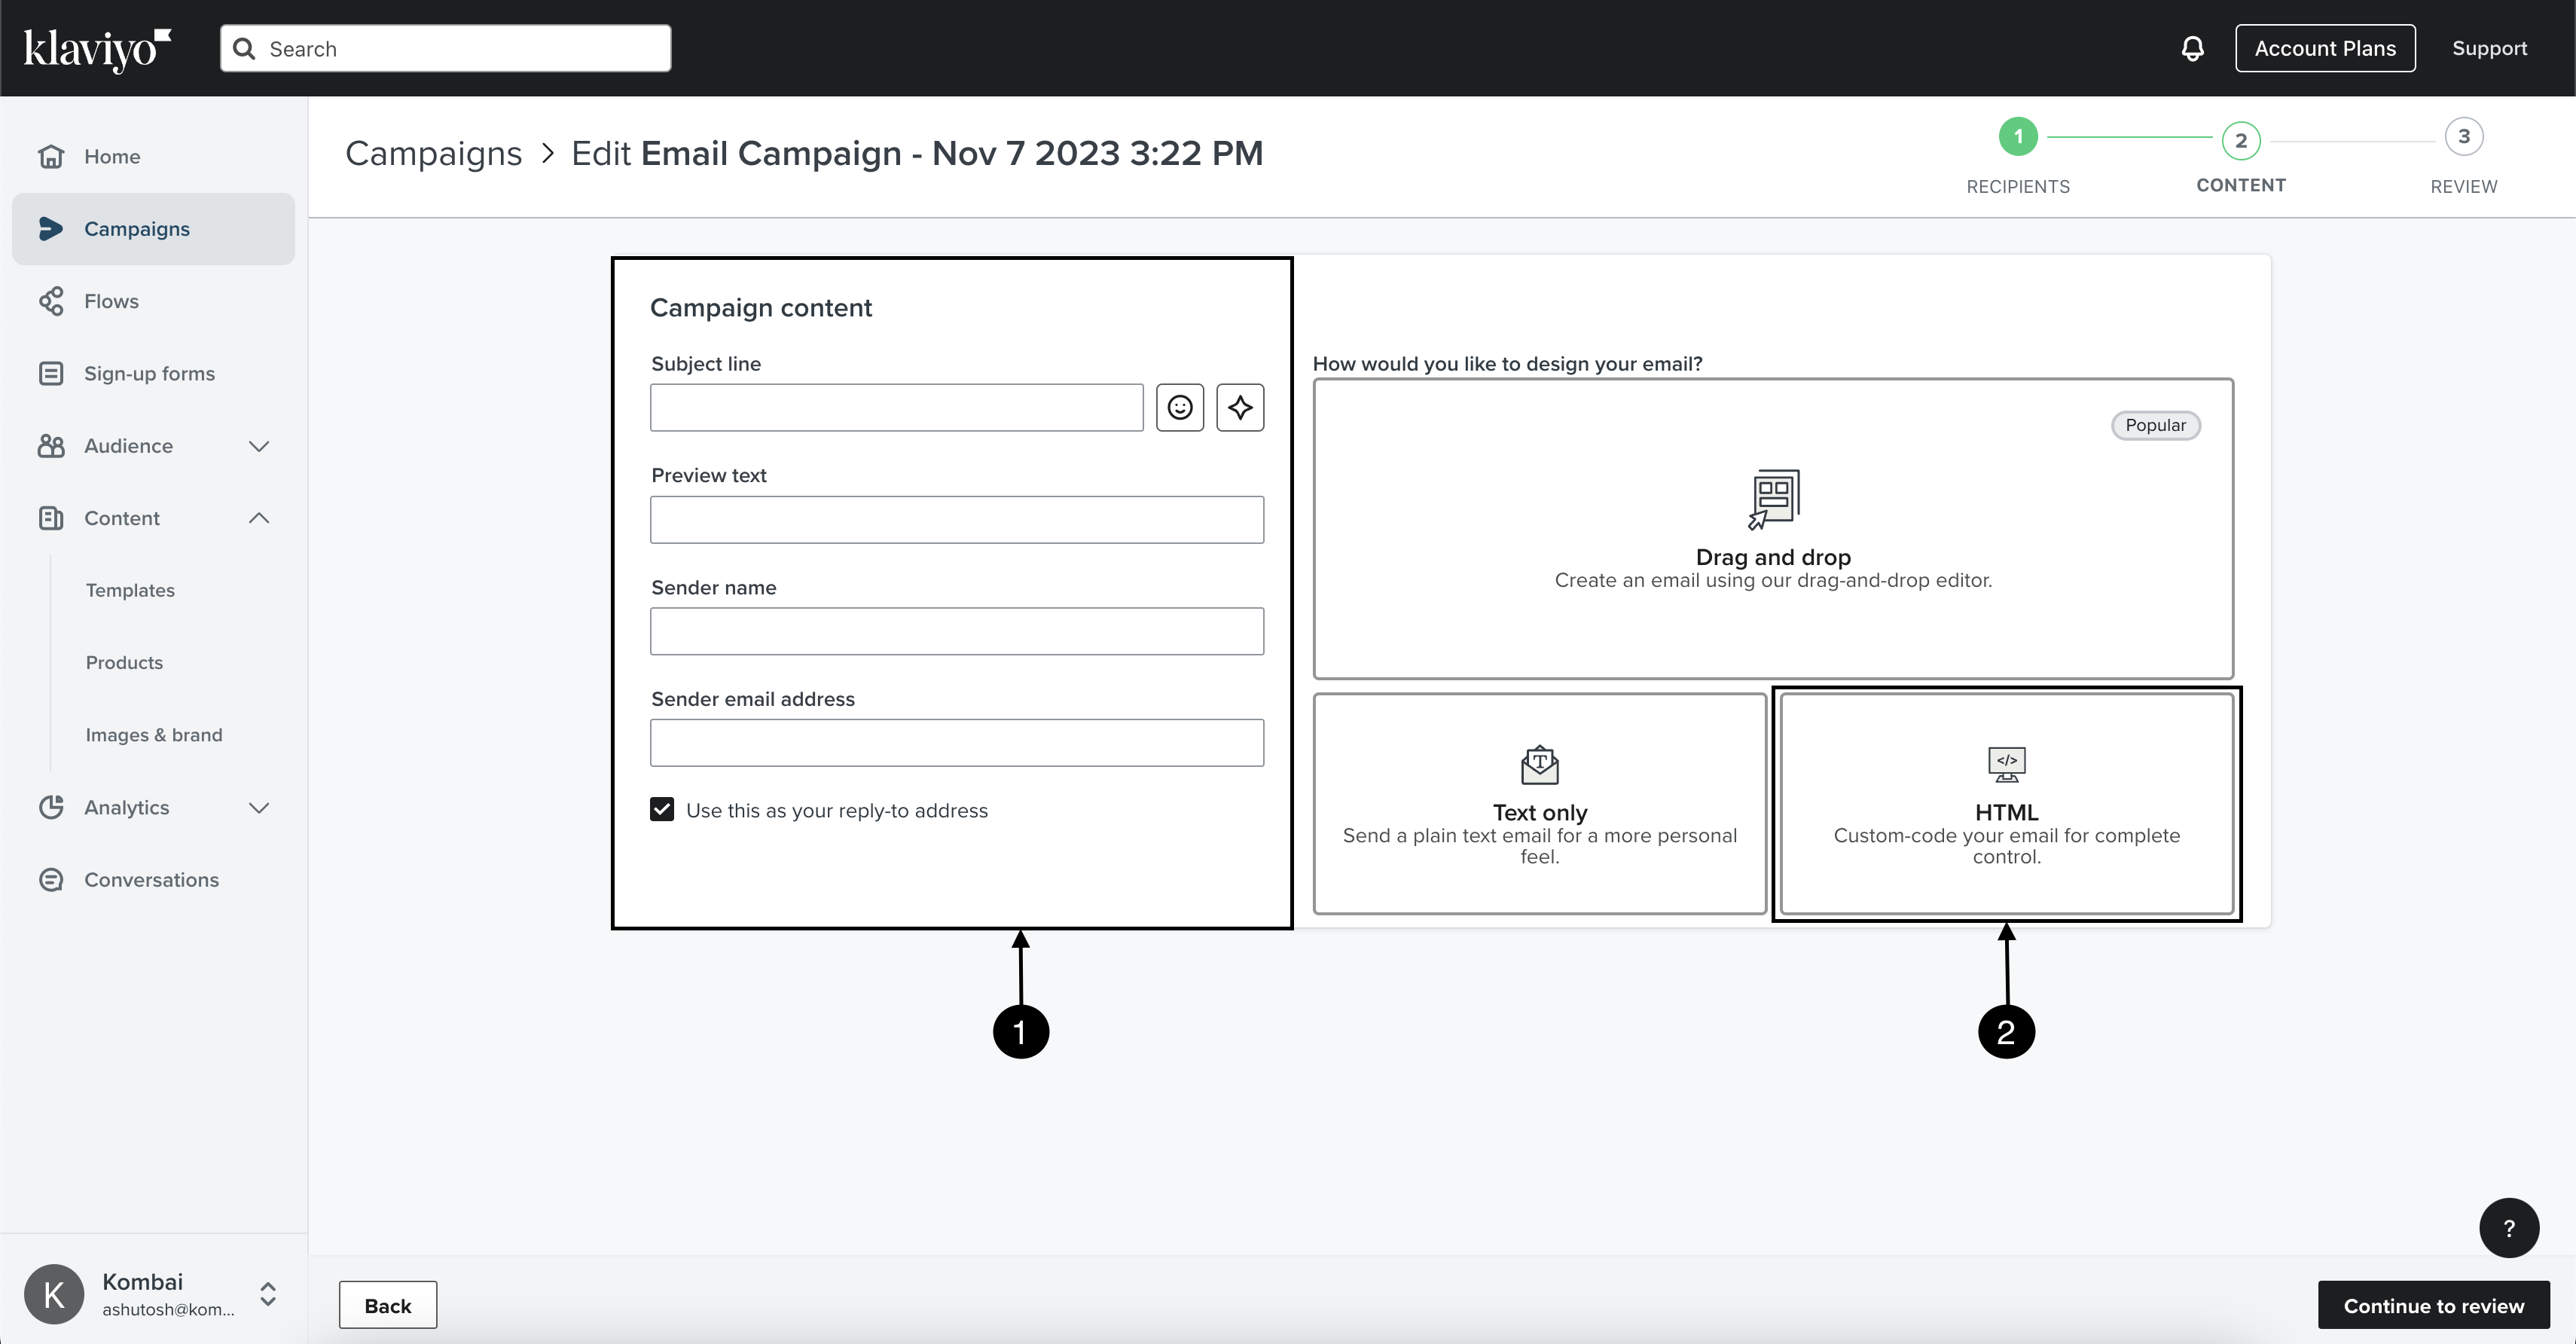Click into the Preview text field
Screen dimensions: 2576x1344
pos(956,519)
